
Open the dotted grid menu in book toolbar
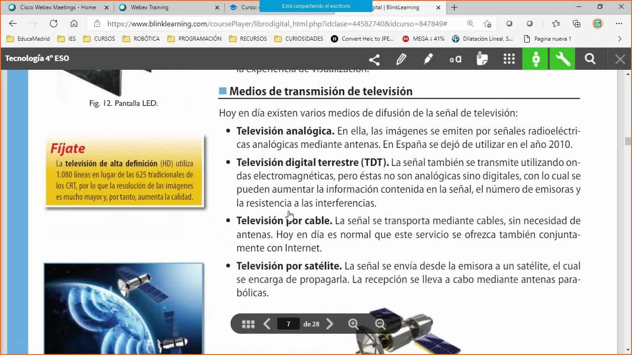(509, 59)
